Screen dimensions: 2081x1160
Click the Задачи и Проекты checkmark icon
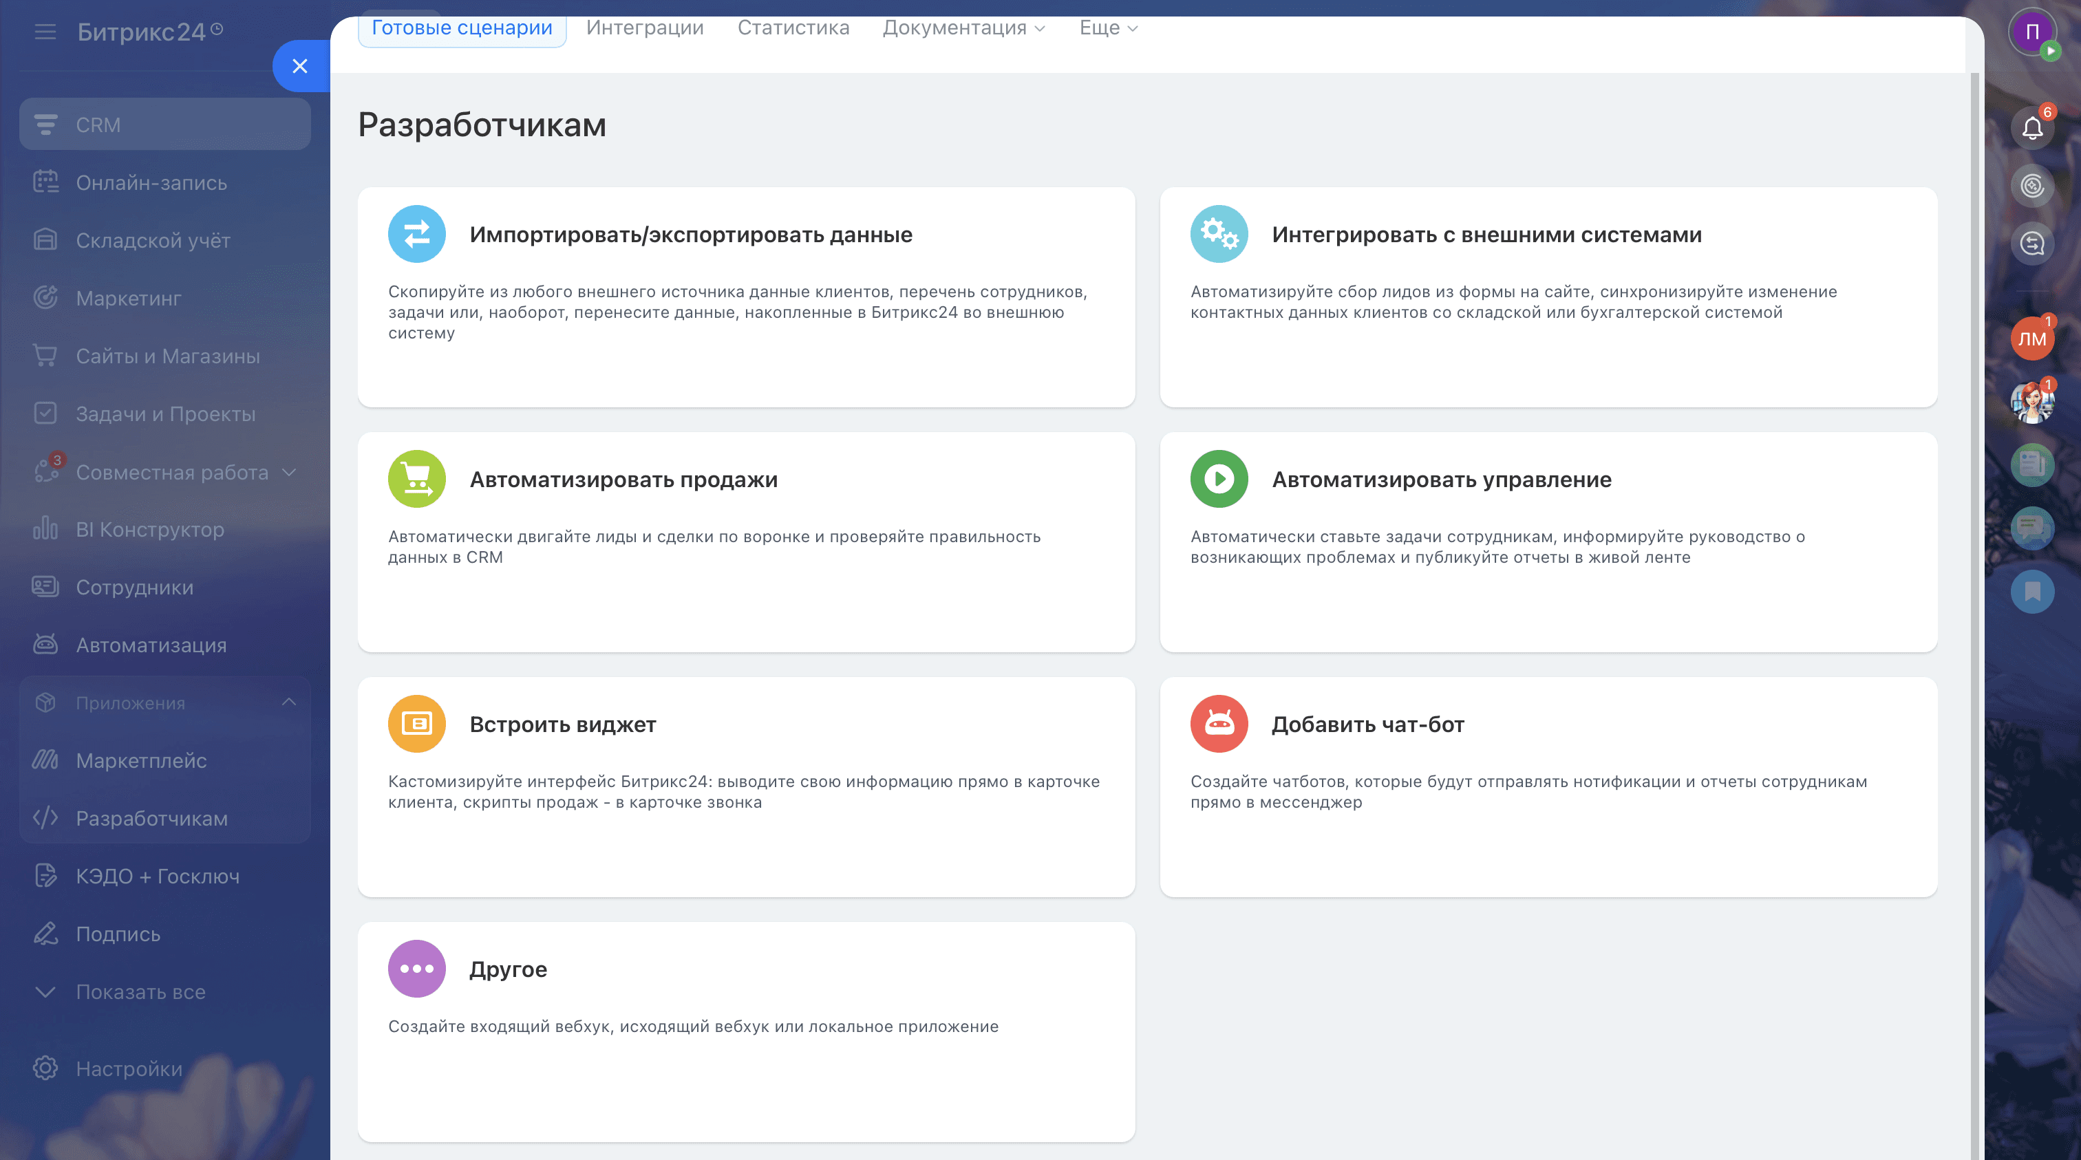click(x=46, y=413)
